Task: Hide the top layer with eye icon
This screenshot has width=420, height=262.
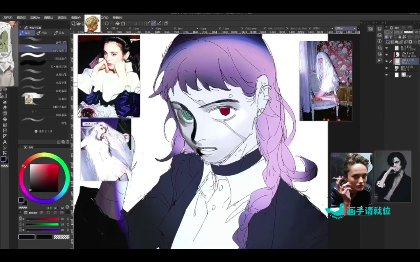Action: (386, 48)
